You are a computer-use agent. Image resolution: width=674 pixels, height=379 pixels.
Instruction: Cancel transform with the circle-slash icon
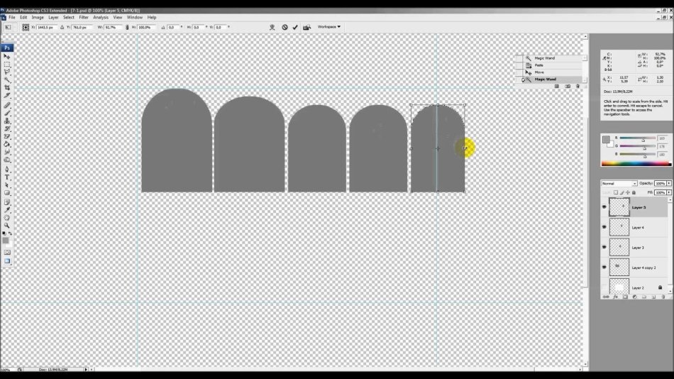pos(284,27)
